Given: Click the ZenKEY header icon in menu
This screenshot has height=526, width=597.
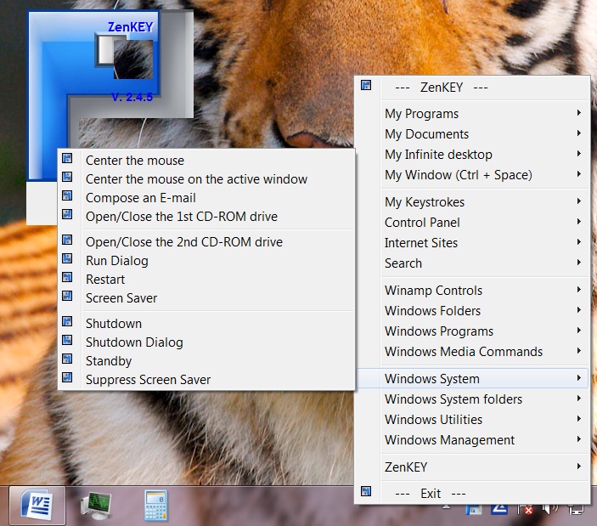Looking at the screenshot, I should coord(366,85).
